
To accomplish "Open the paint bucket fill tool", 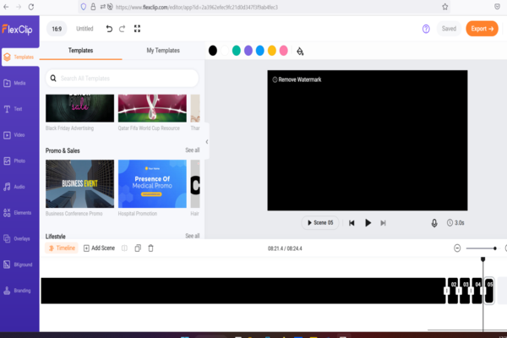I will [300, 51].
